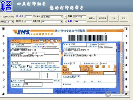This screenshot has height=100, width=133.
Task: Click the 退出 exit button
Action: (x=124, y=18)
